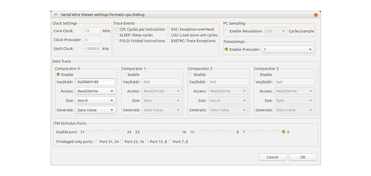Enable ITM stimulus port 7
The width and height of the screenshot is (371, 176).
[x=247, y=132]
